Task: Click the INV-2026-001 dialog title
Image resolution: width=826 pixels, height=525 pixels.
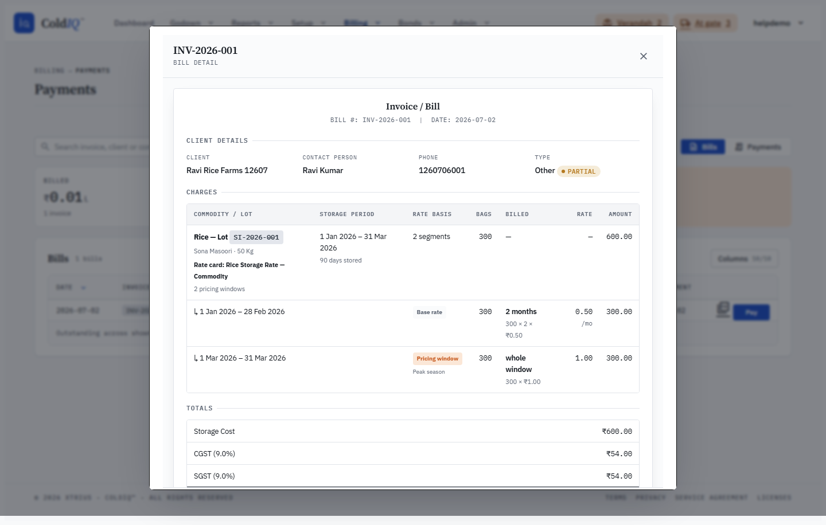Action: (x=205, y=50)
